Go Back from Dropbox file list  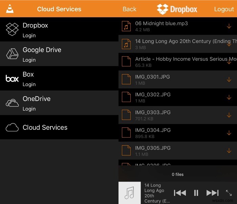tap(129, 9)
